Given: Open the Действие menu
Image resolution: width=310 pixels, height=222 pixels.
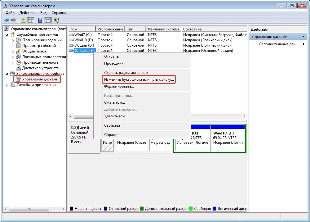Looking at the screenshot, I should [x=28, y=13].
